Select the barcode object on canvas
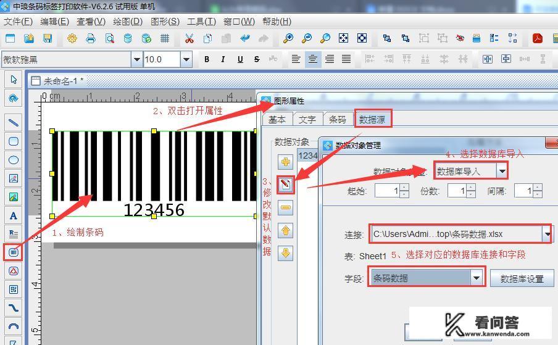The image size is (558, 345). pos(154,173)
